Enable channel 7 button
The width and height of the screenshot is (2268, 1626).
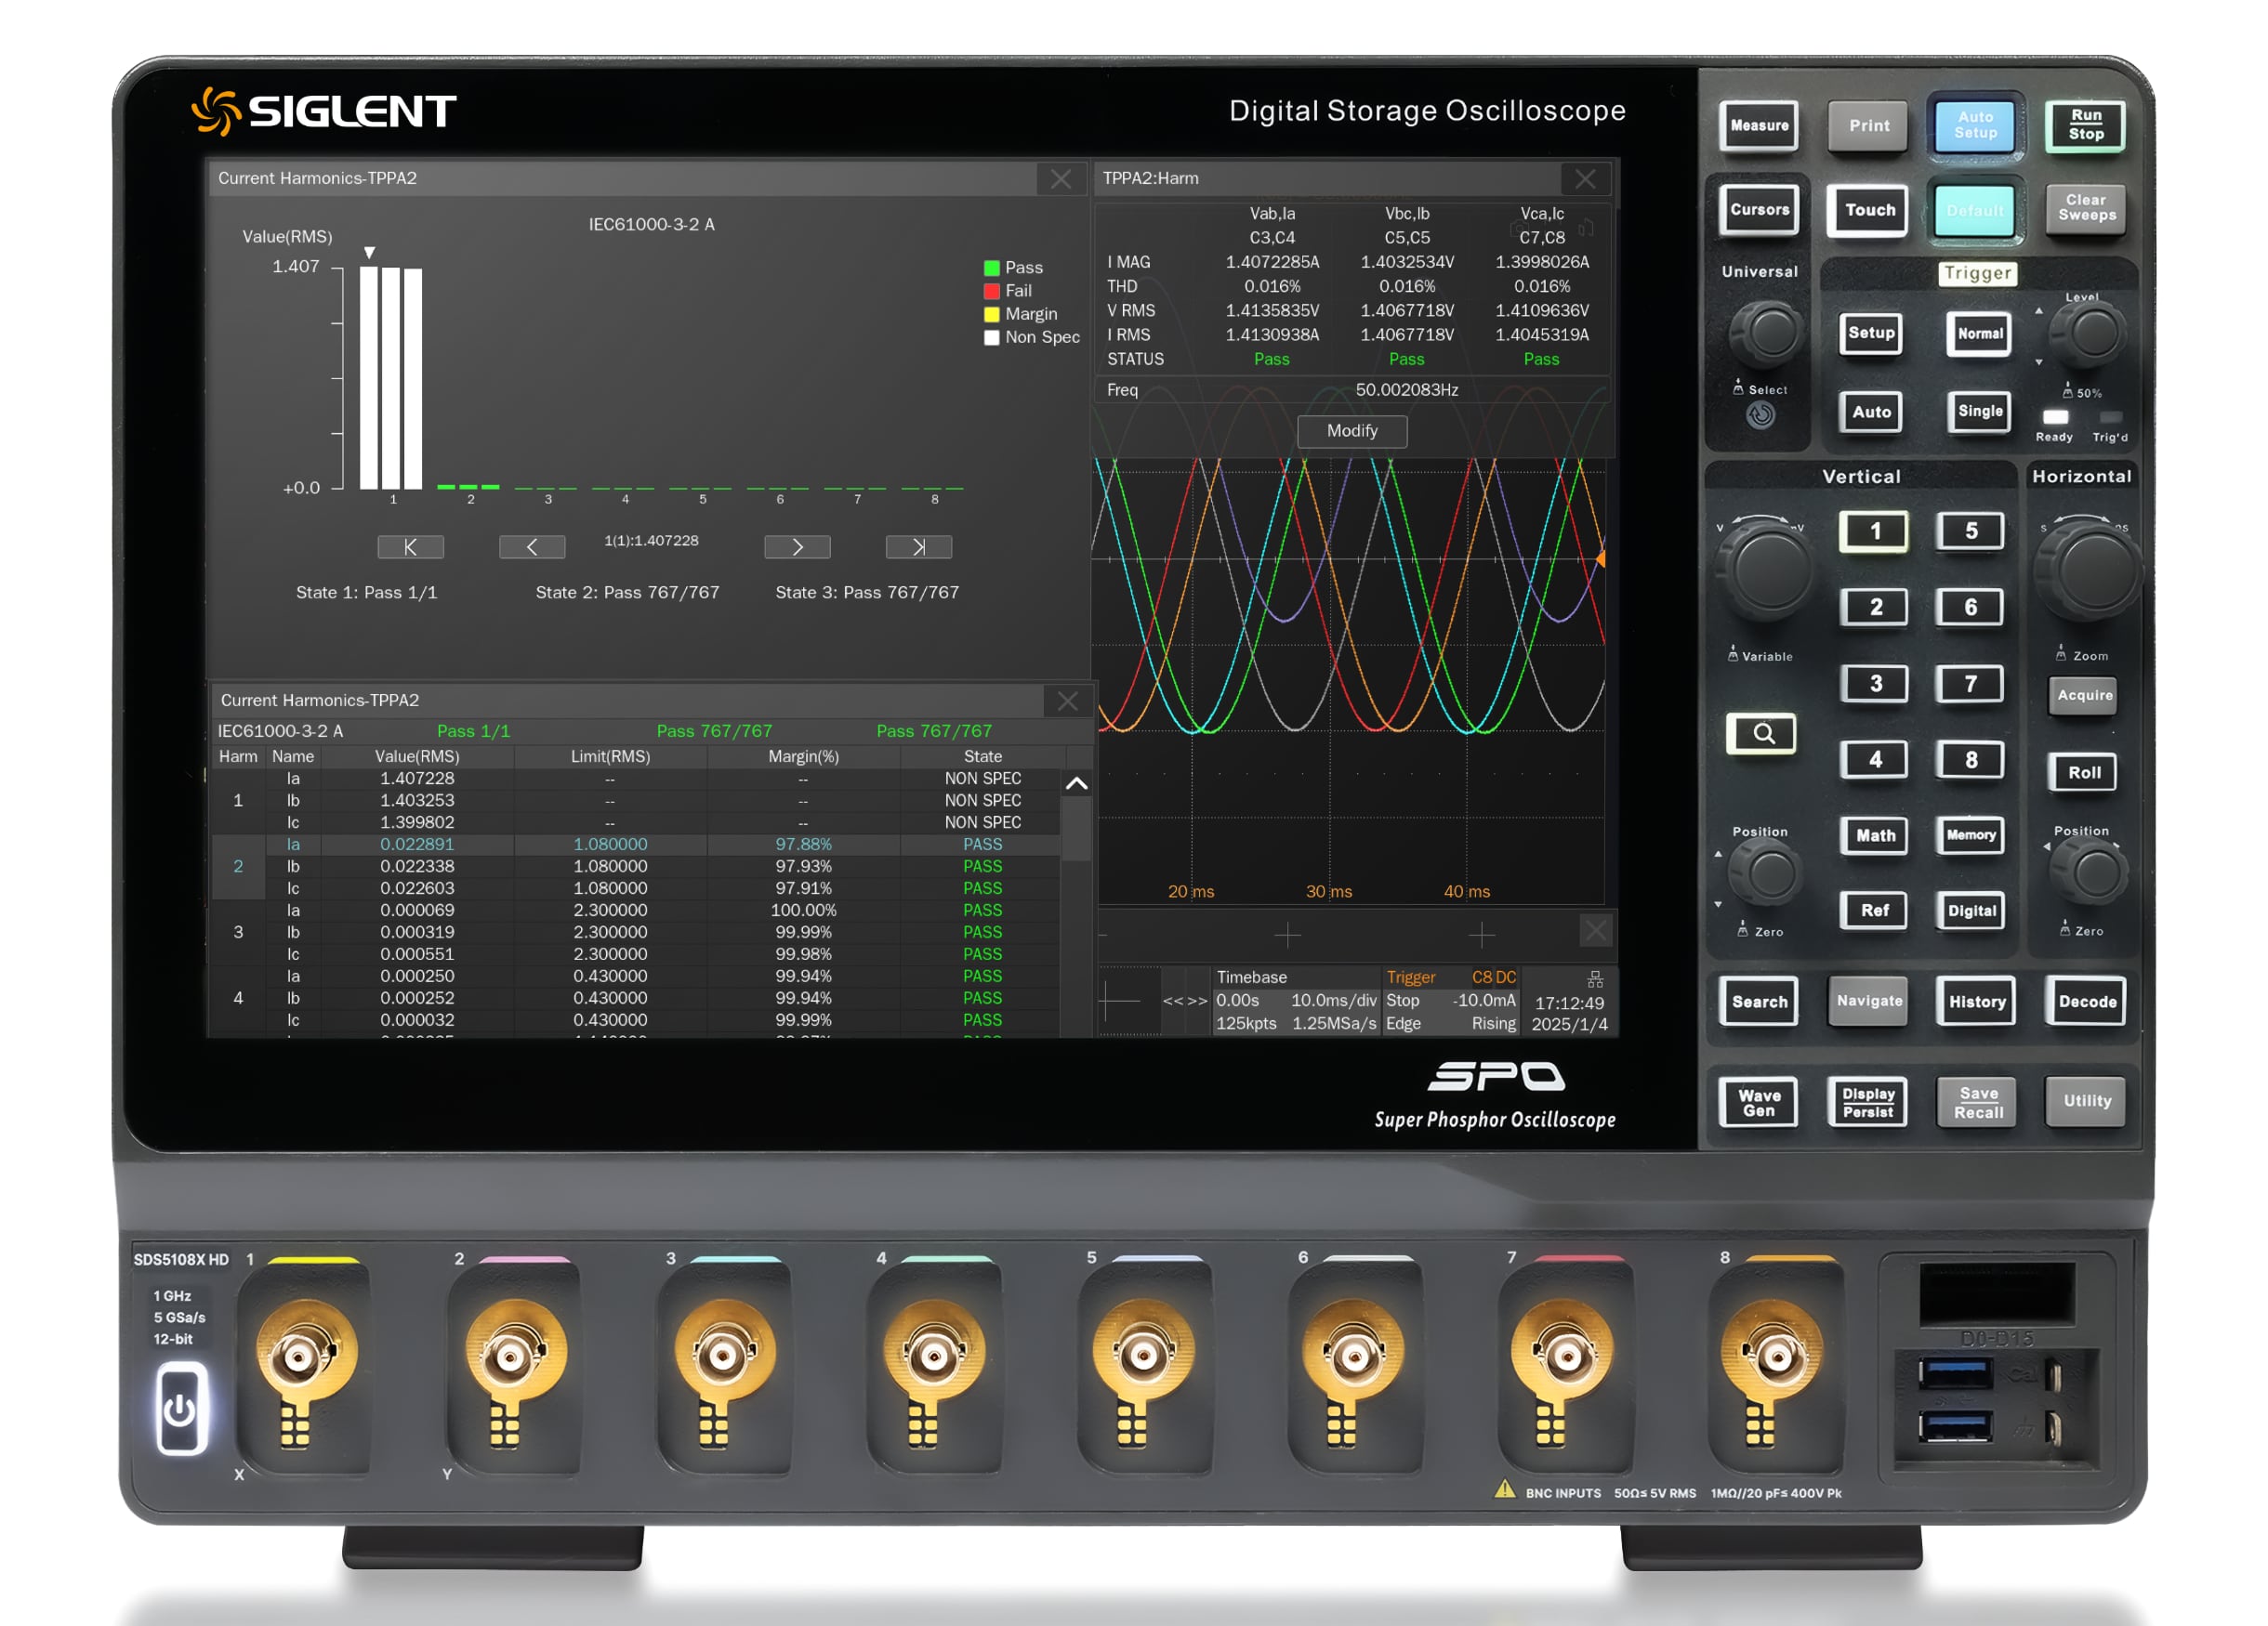tap(1970, 684)
